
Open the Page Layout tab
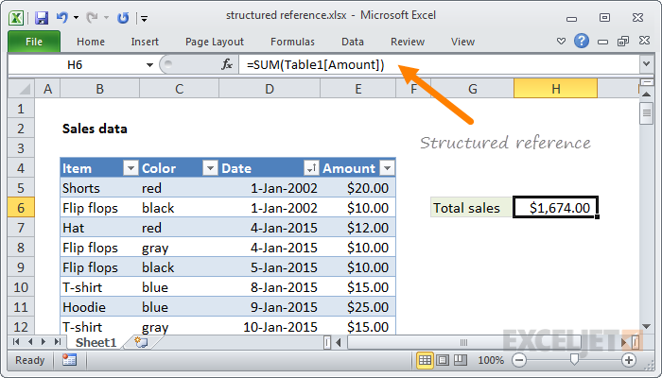pyautogui.click(x=215, y=42)
